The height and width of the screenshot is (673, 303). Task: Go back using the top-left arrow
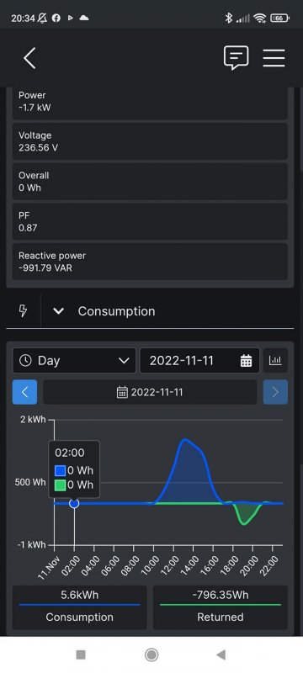coord(29,58)
